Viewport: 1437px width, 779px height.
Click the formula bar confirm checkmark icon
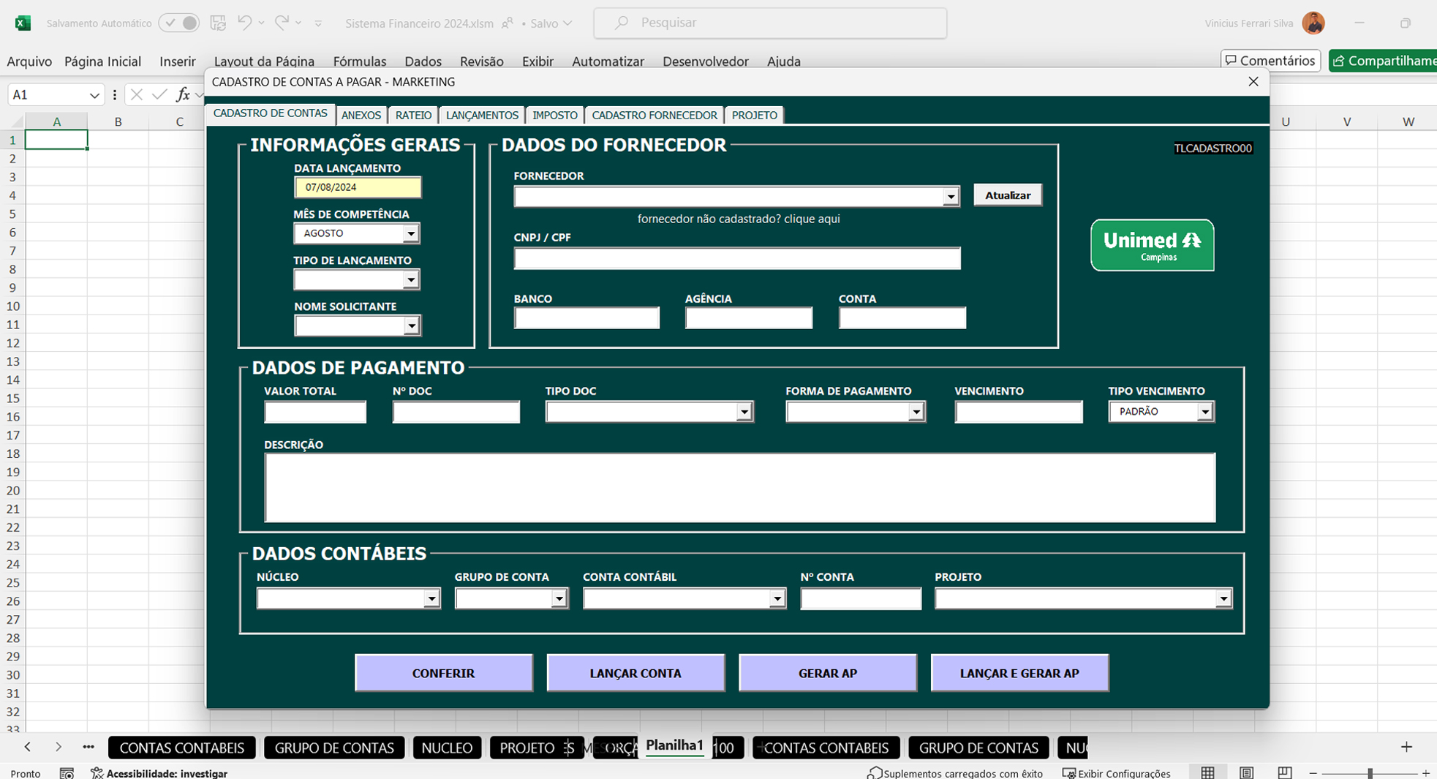(159, 94)
